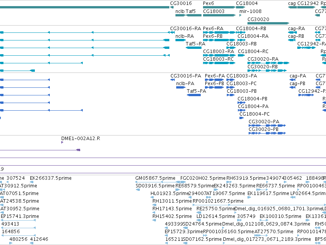Click the CG30016-PA protein label
The height and width of the screenshot is (245, 326).
(x=186, y=76)
